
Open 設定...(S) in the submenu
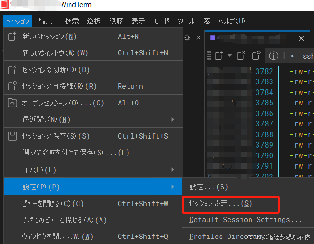tap(248, 187)
